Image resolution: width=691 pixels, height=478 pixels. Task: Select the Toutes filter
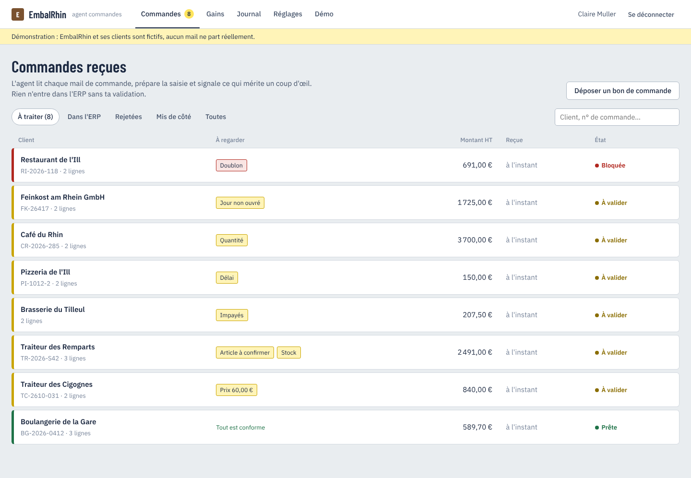215,117
